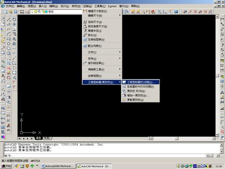
Task: Click the red trim X tool in left toolbar
Action: point(9,68)
